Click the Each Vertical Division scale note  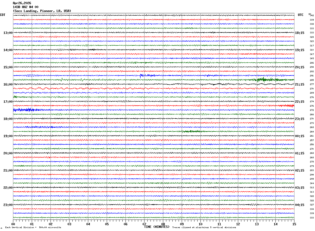click(33, 228)
